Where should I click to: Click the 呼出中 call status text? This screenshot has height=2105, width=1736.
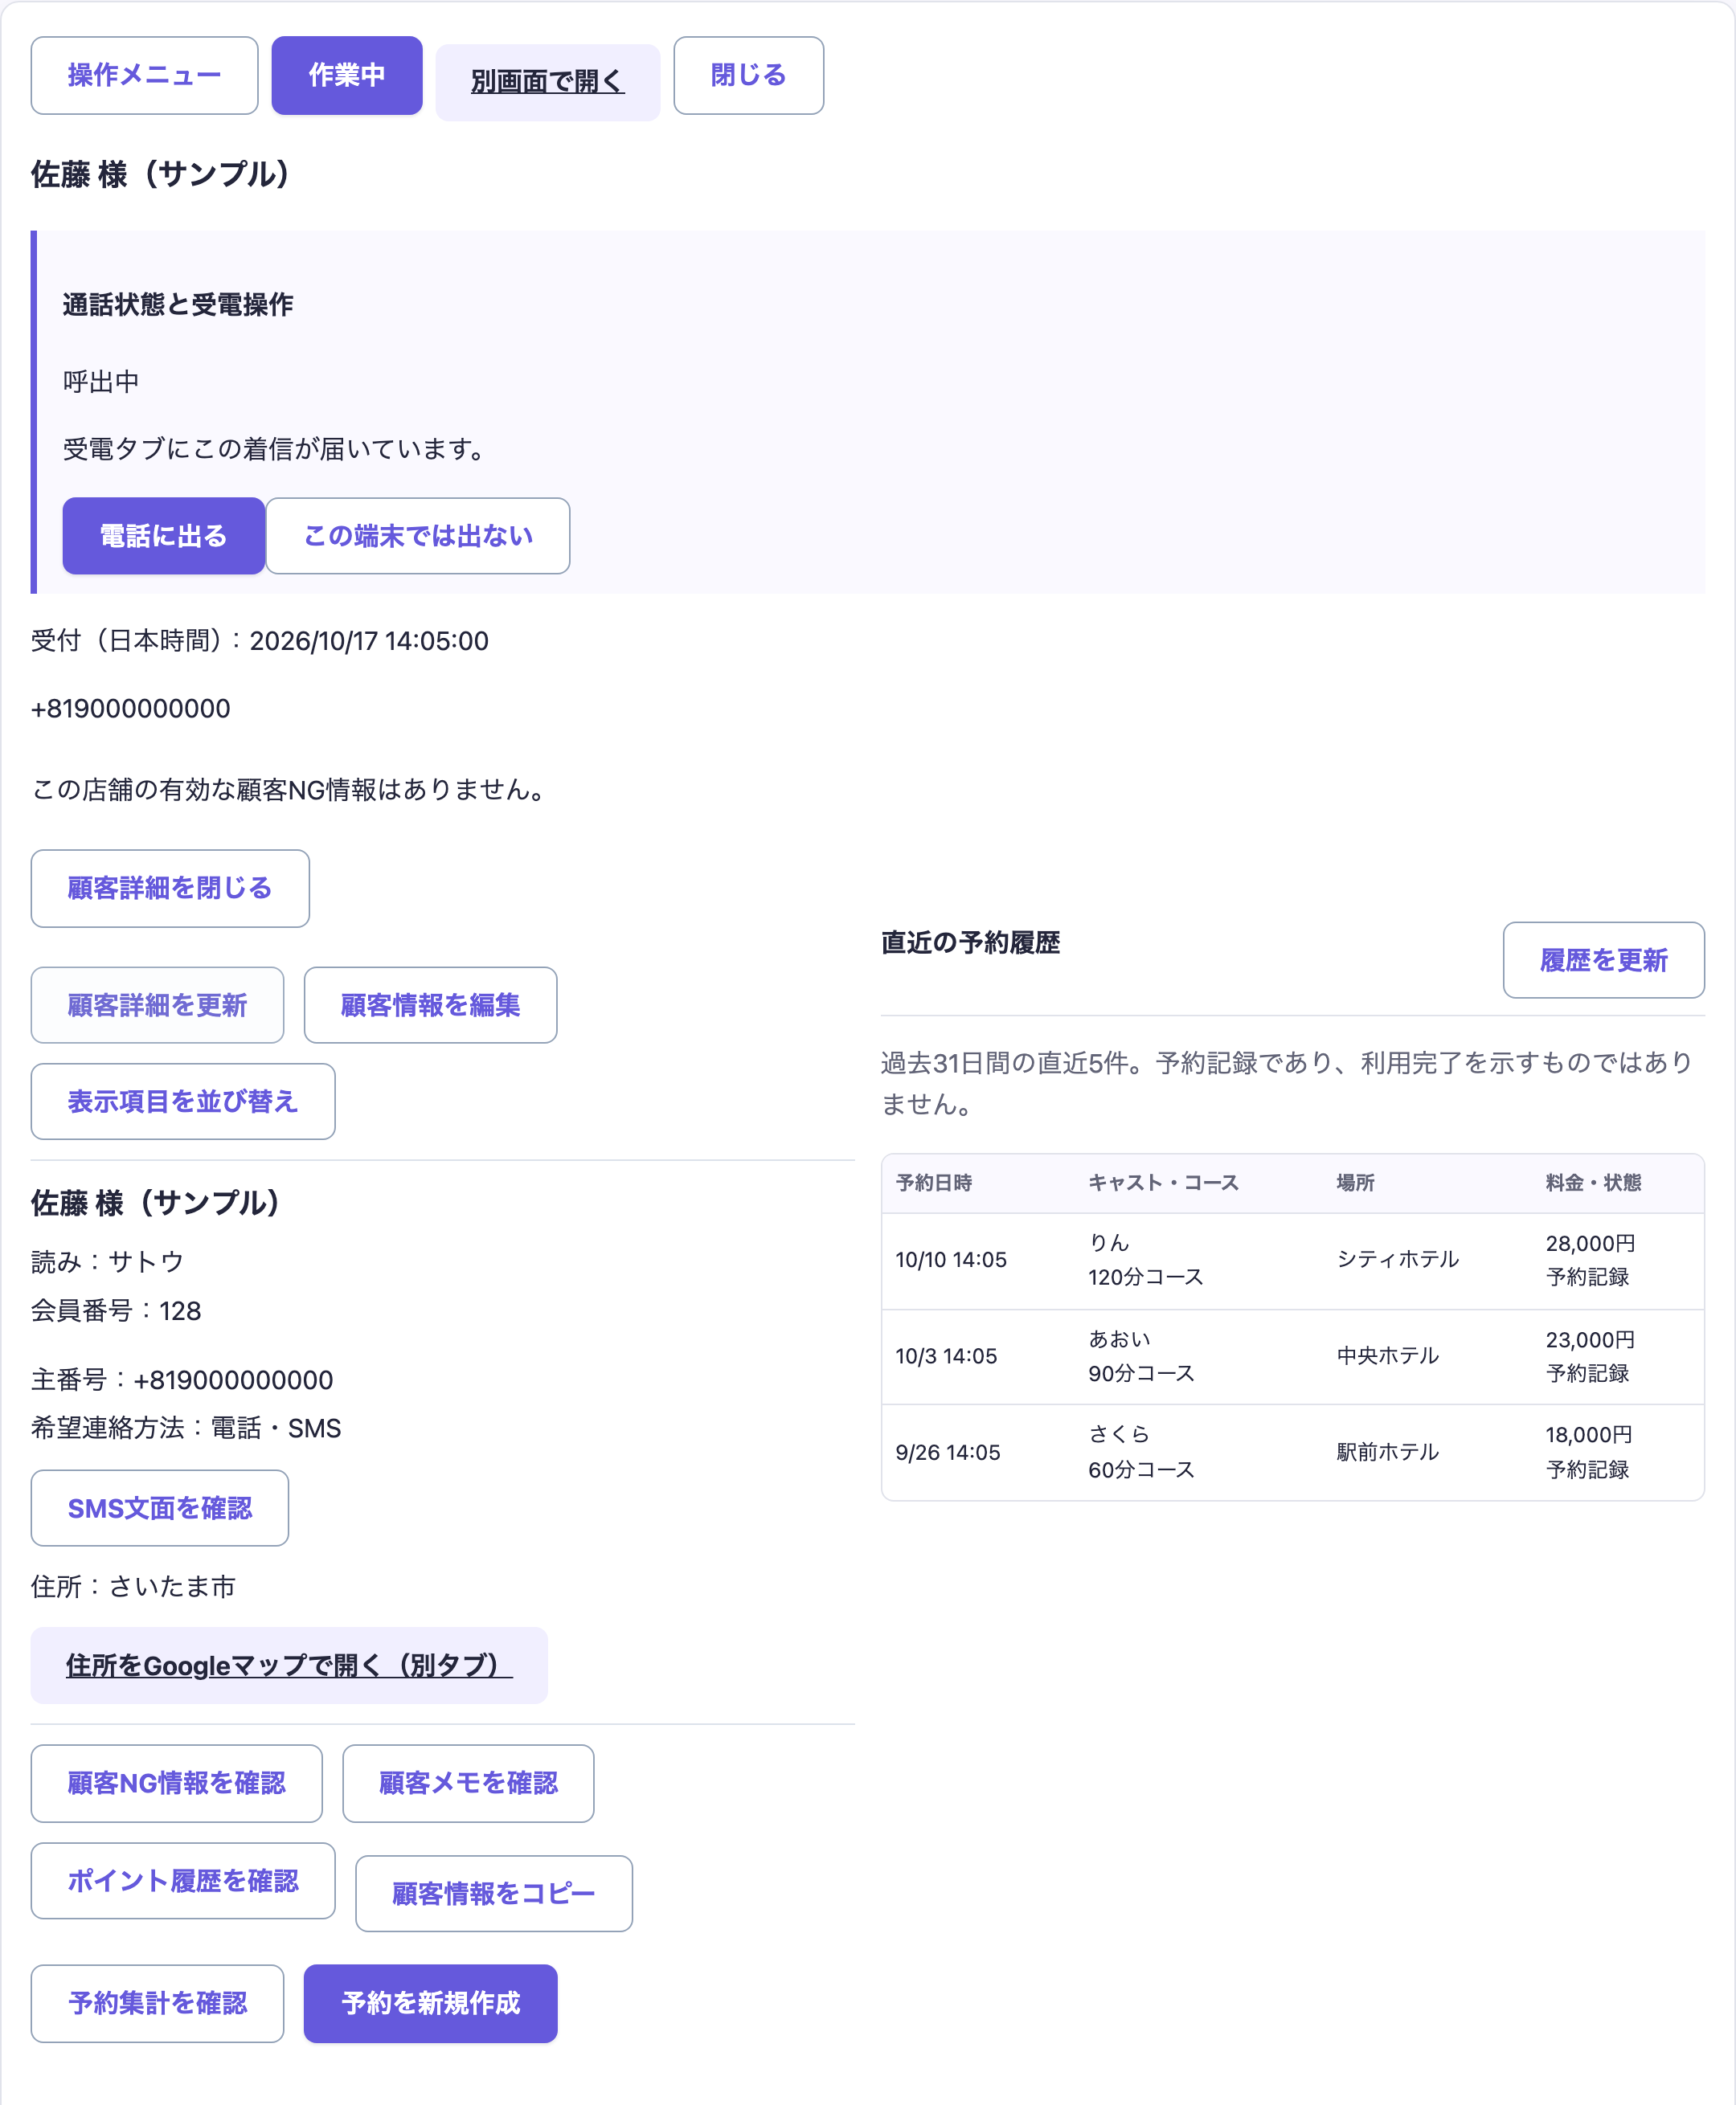pos(101,382)
